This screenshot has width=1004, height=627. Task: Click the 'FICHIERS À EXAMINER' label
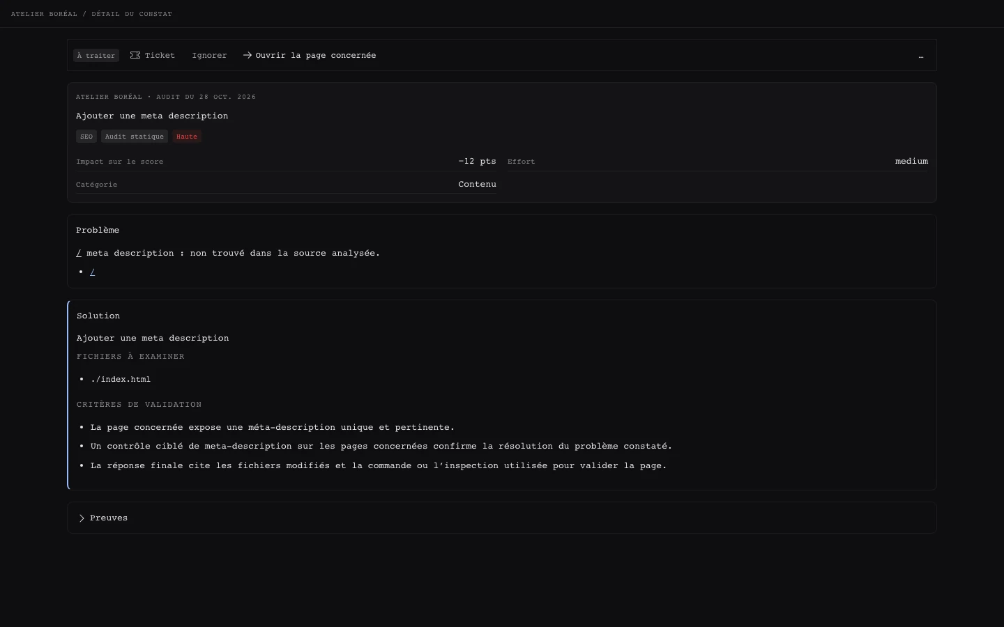[131, 357]
